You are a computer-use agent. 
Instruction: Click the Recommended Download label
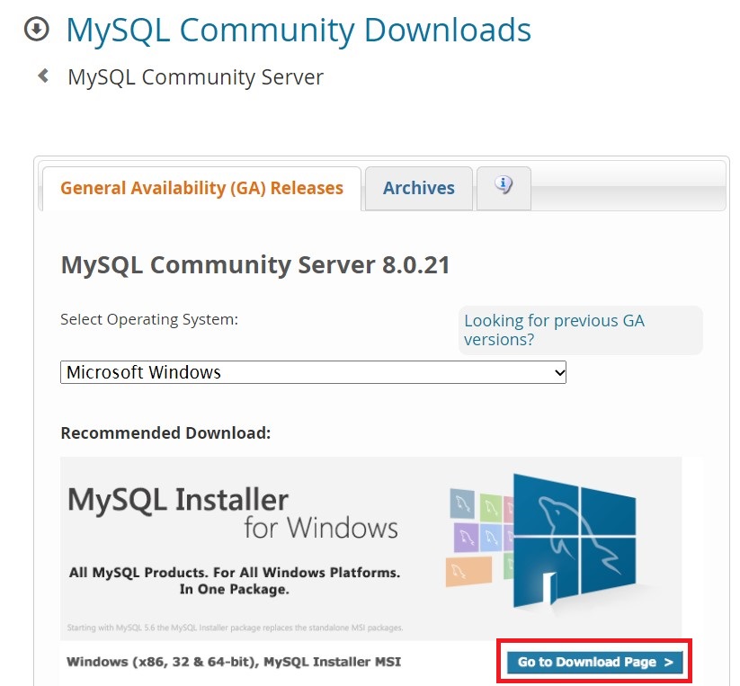point(165,432)
